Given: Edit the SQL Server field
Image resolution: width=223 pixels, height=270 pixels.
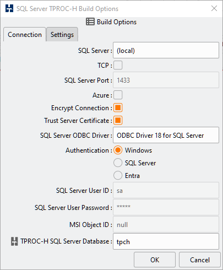Looking at the screenshot, I should [x=166, y=50].
